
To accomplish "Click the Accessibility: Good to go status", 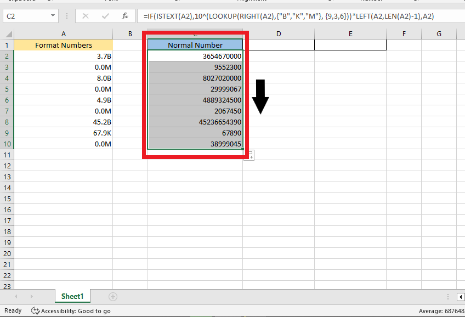I will [76, 311].
